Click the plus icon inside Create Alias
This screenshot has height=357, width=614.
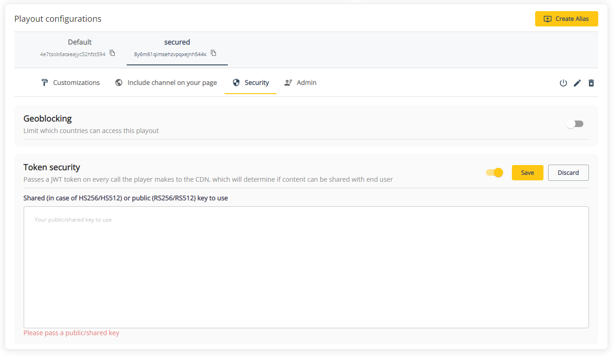tap(547, 19)
